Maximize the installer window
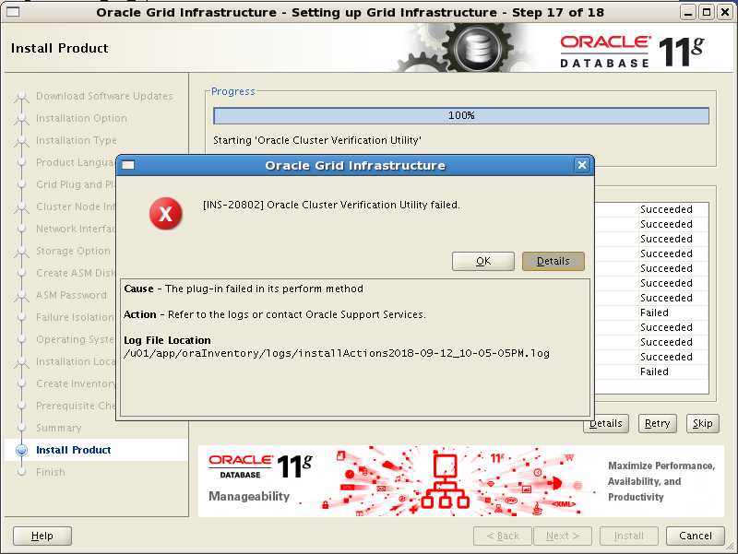Viewport: 738px width, 554px height. pos(707,12)
